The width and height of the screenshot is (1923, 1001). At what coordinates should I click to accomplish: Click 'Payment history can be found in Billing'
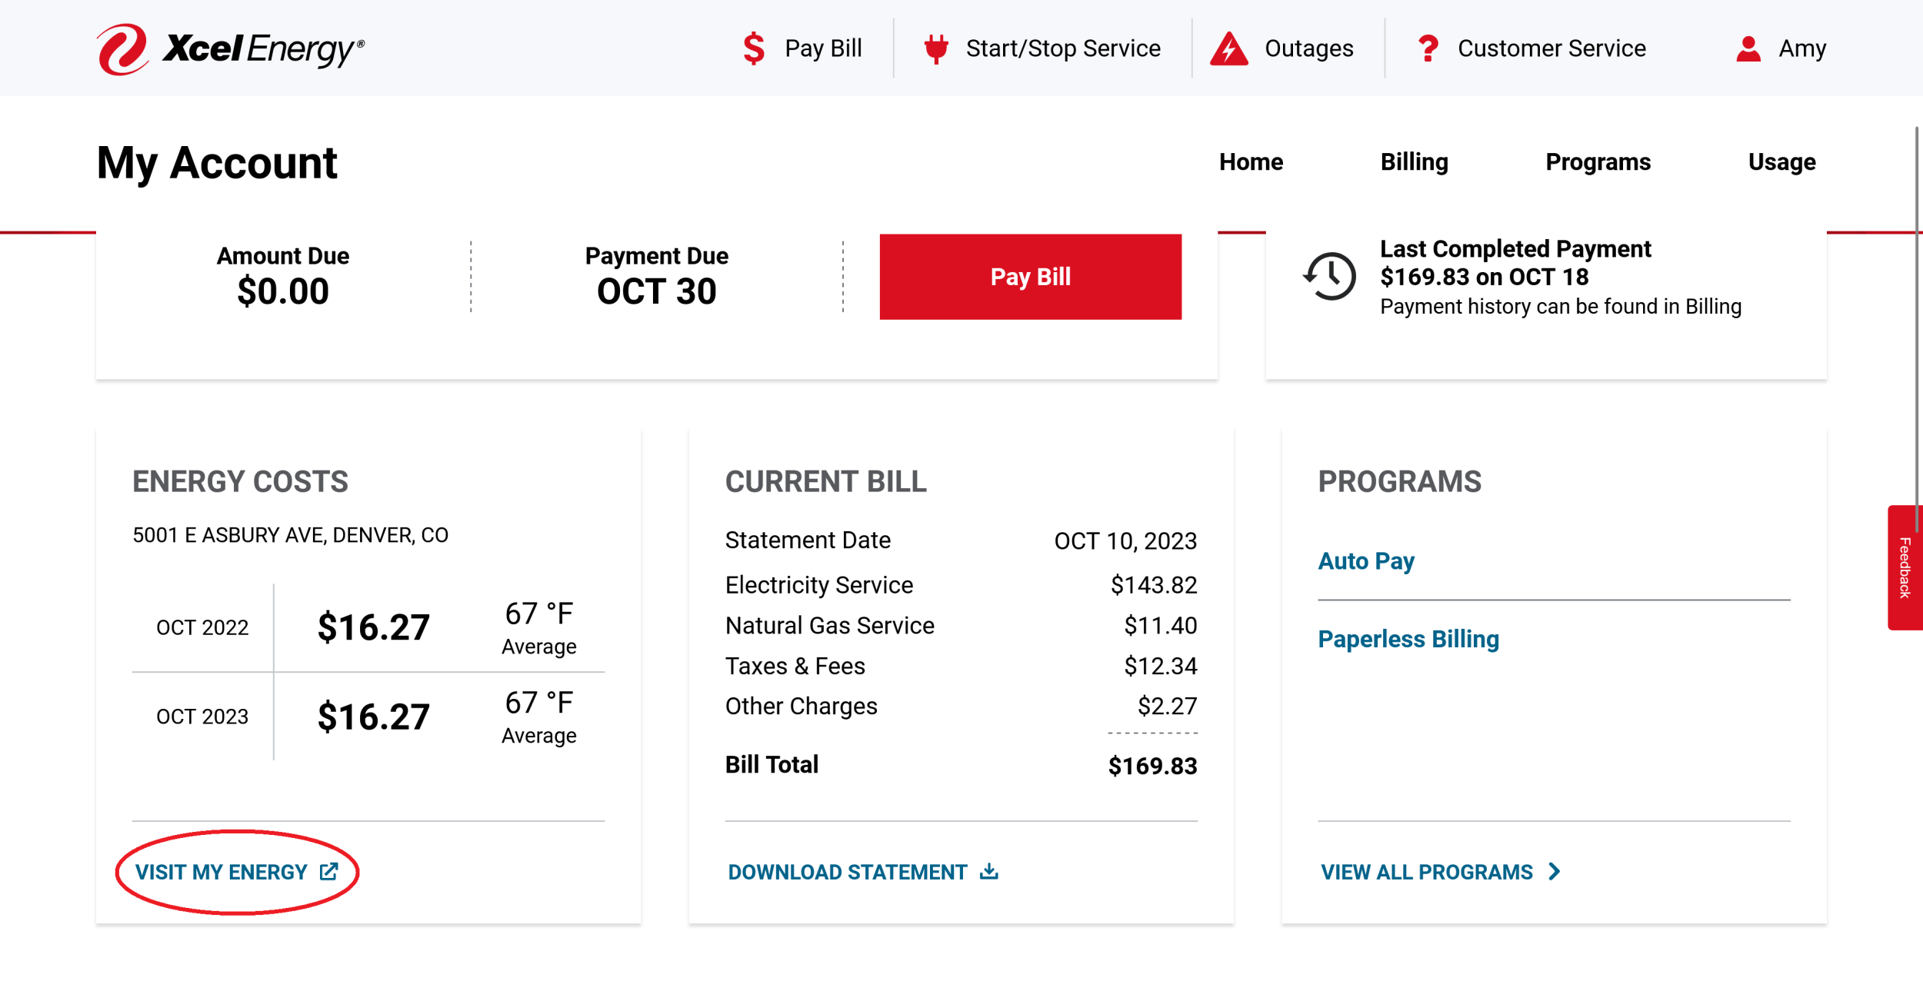pyautogui.click(x=1560, y=307)
